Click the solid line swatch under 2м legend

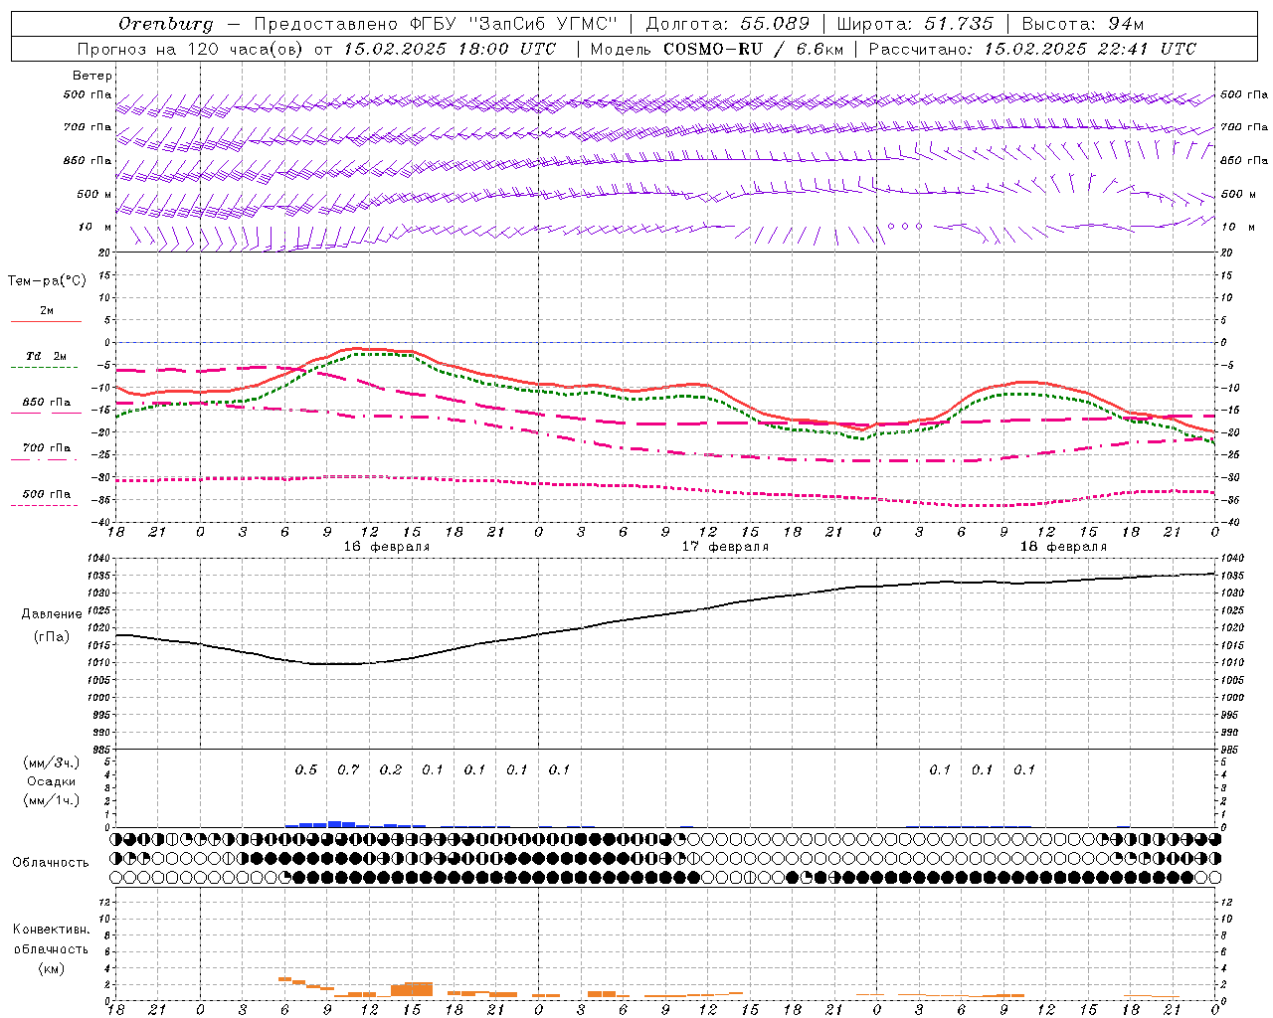click(46, 321)
